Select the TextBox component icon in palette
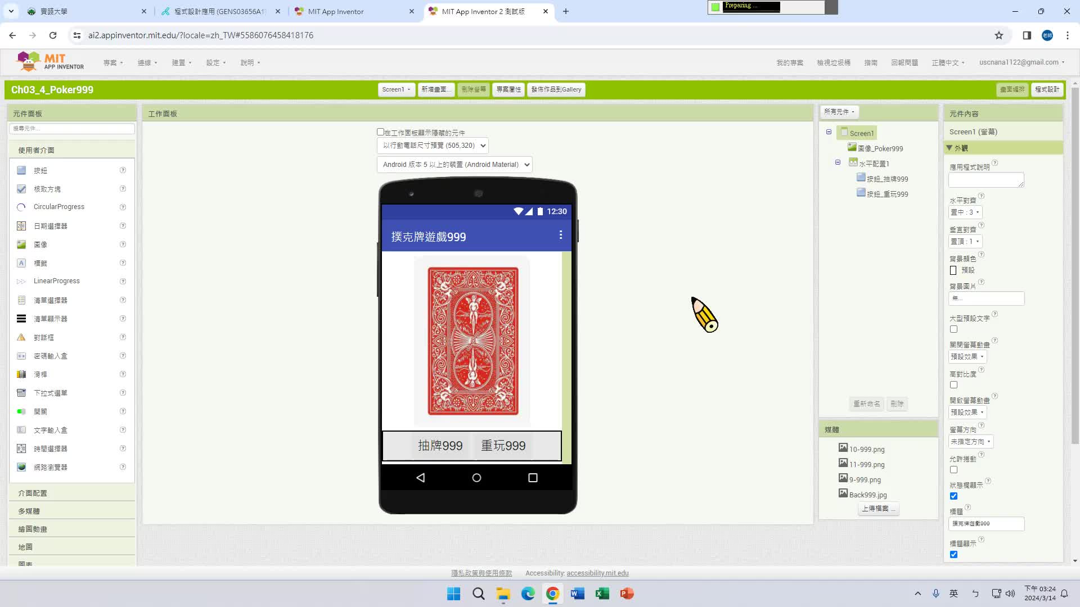1080x607 pixels. click(x=21, y=430)
